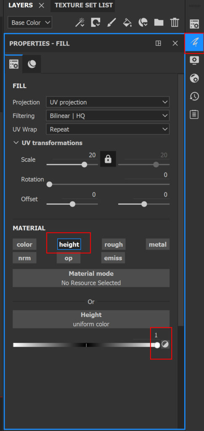
Task: Add a new paint layer
Action: click(x=111, y=22)
